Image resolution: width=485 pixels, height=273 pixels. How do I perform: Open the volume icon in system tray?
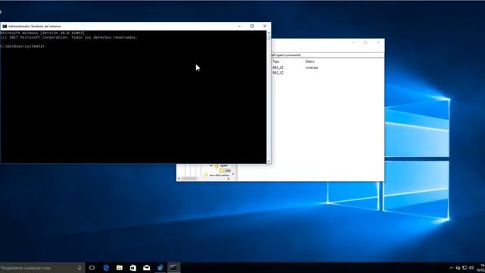(x=471, y=268)
